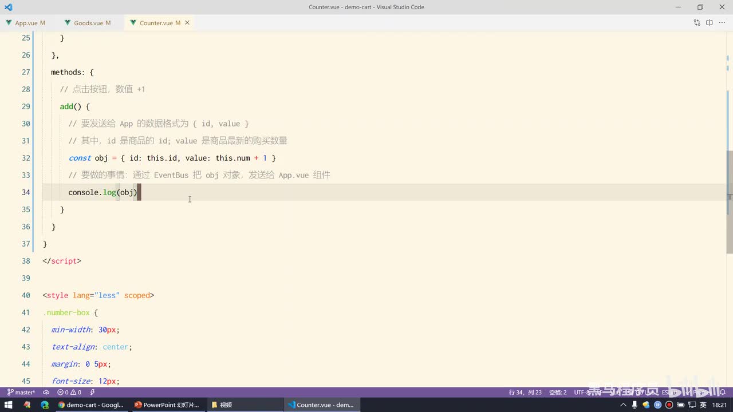Launch Microsoft Edge from taskbar
This screenshot has height=412, width=733.
pos(45,405)
